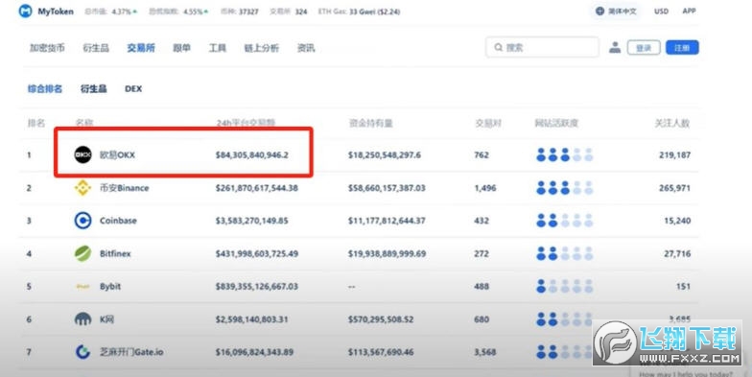Open the OKX exchange logo
The height and width of the screenshot is (377, 752).
[82, 155]
